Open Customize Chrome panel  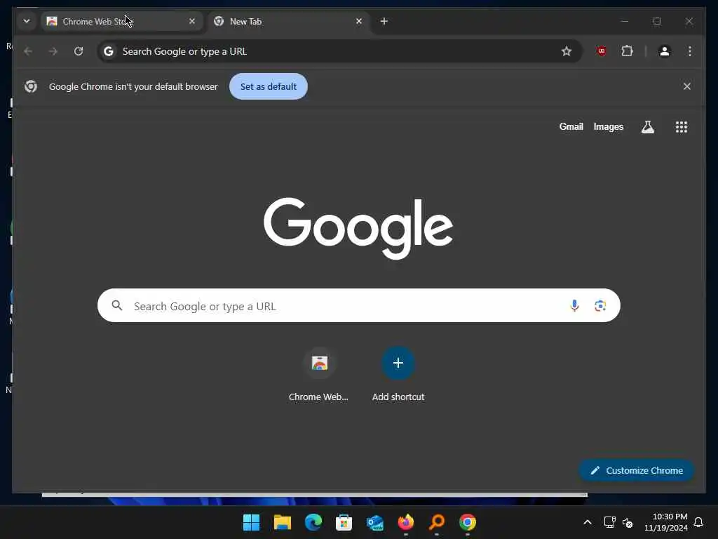(636, 471)
